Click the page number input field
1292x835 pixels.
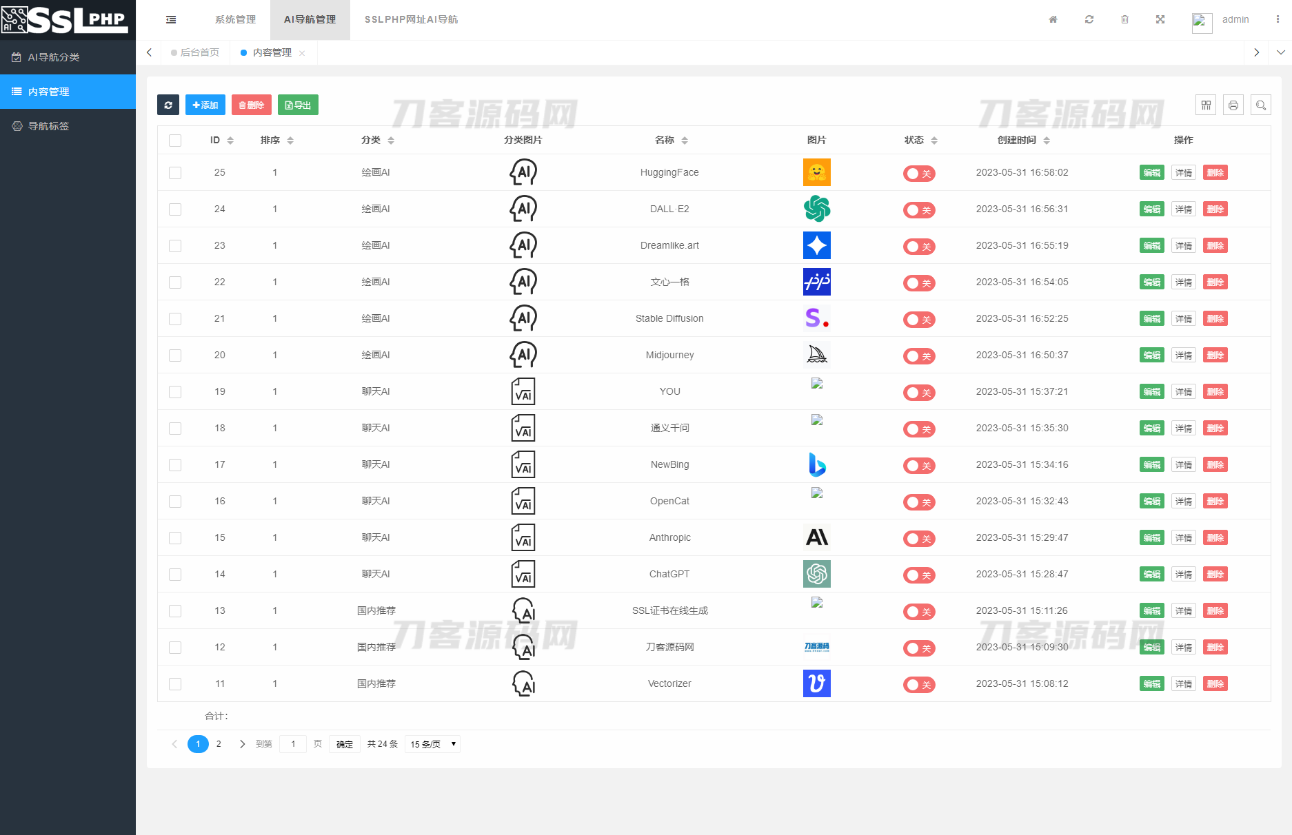293,744
